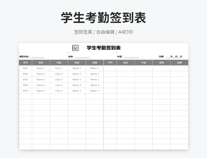Click italic Name 1 under the 签到 column
207x158 pixels.
(77, 68)
